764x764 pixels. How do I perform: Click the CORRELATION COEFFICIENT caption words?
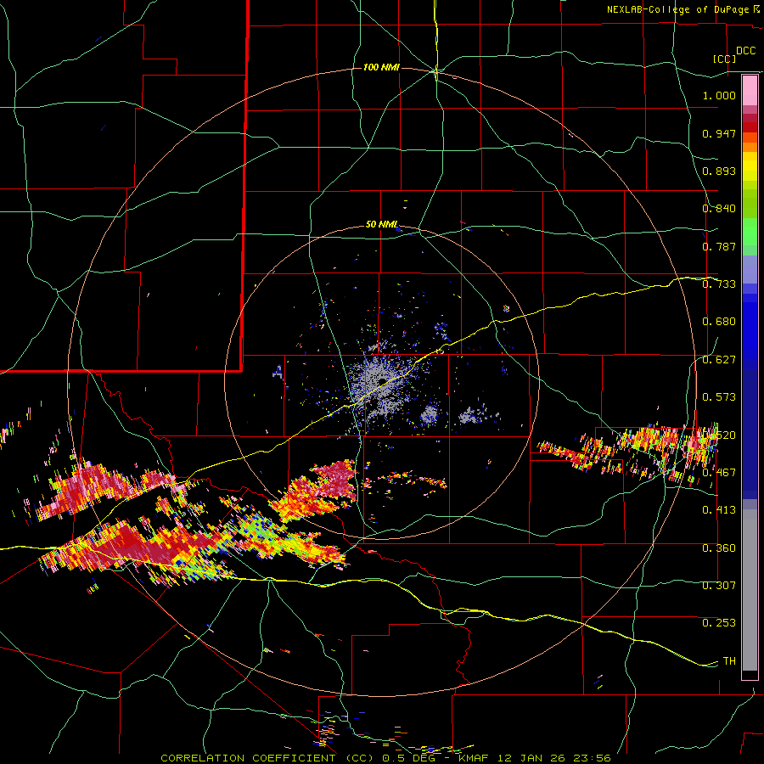248,758
